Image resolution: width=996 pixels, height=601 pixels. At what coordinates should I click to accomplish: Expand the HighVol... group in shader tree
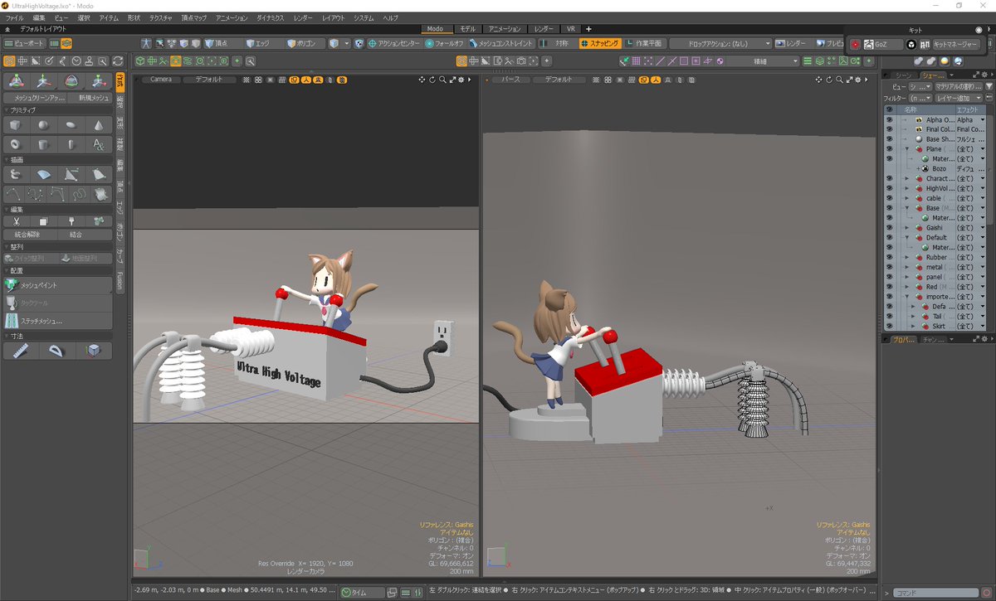pos(907,188)
